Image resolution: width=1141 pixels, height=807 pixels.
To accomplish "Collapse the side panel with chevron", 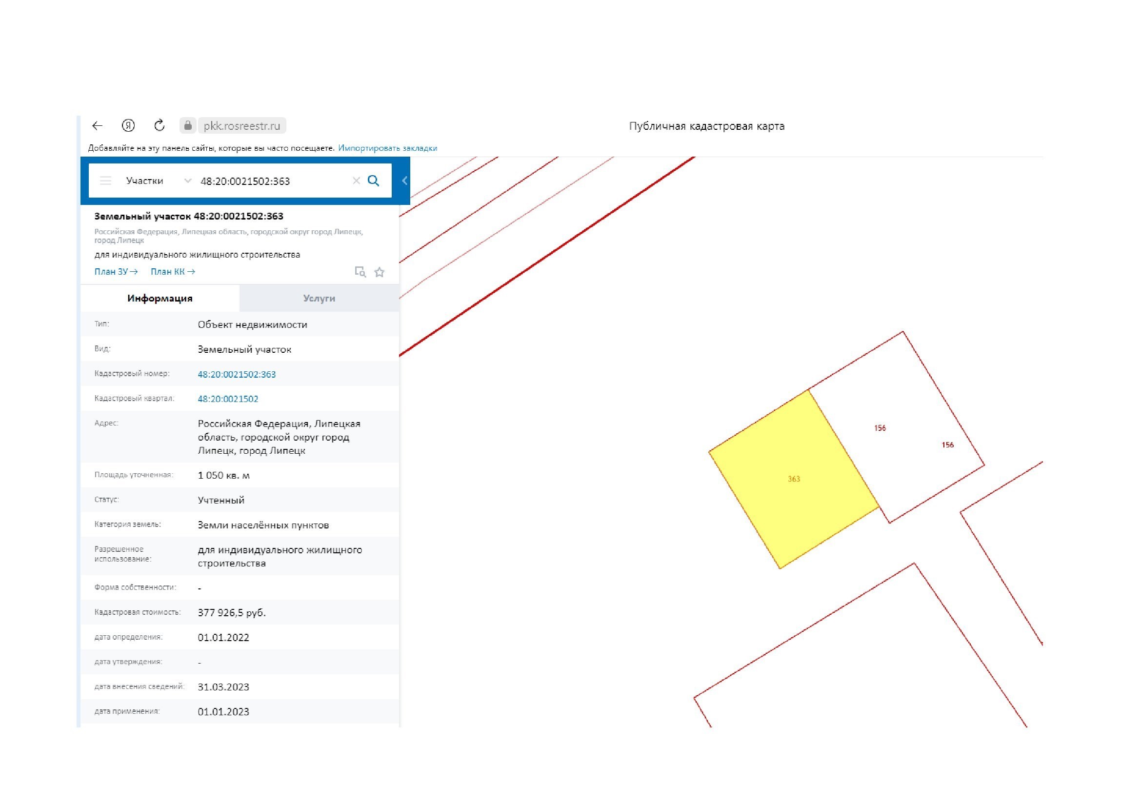I will [x=404, y=181].
